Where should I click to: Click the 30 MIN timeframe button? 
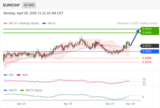click(29, 5)
